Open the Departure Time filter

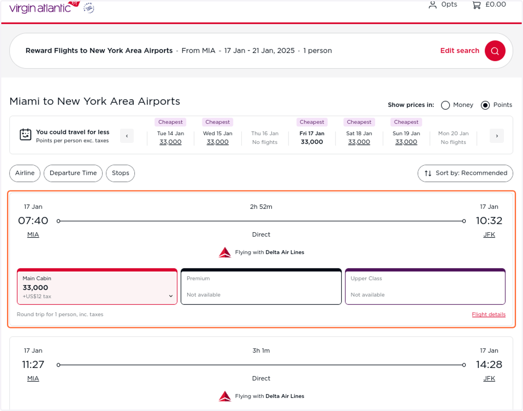(73, 173)
